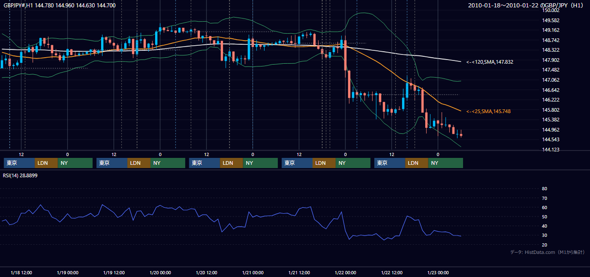The width and height of the screenshot is (590, 277).
Task: Select the 148.322 price axis label
Action: click(x=551, y=50)
